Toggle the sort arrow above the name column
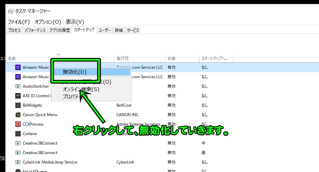 point(58,55)
